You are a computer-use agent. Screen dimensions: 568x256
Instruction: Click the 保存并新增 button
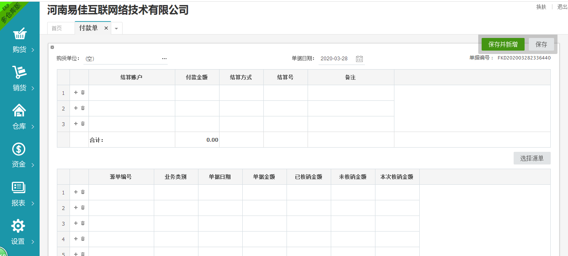[x=503, y=44]
